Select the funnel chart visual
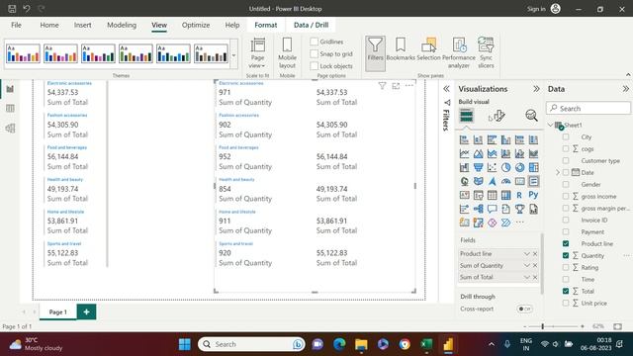Image resolution: width=633 pixels, height=356 pixels. click(478, 167)
